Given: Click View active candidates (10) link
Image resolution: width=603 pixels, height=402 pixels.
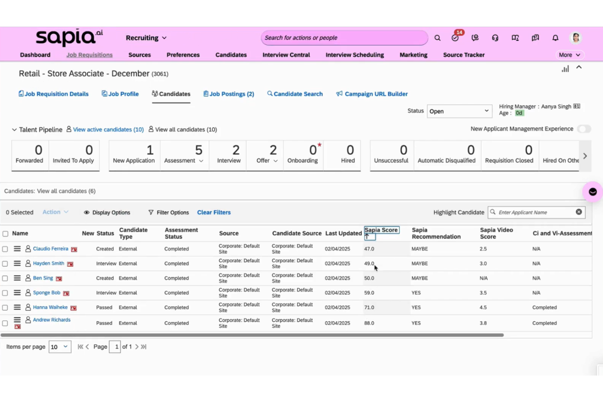Looking at the screenshot, I should point(108,130).
